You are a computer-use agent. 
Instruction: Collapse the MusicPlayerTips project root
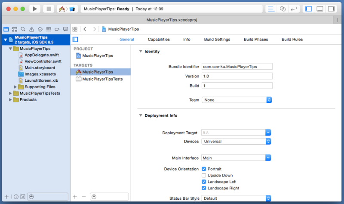point(6,40)
